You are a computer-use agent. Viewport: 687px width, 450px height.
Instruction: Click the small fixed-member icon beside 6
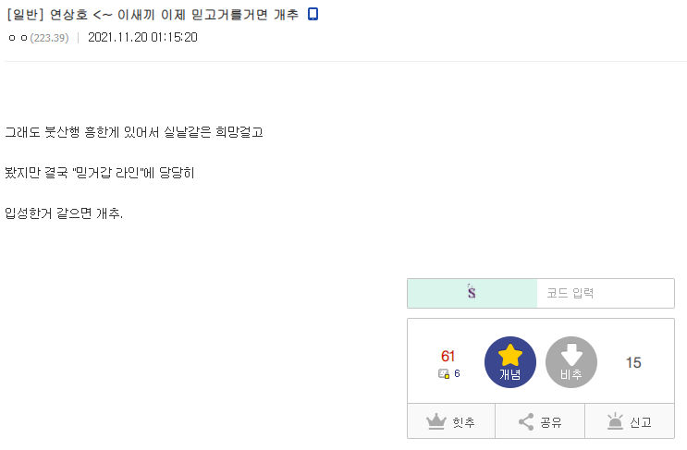pos(444,374)
